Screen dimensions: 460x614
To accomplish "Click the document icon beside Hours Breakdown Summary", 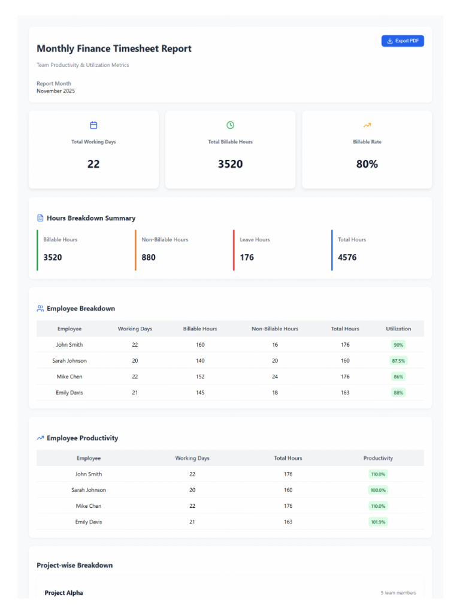I will coord(40,218).
